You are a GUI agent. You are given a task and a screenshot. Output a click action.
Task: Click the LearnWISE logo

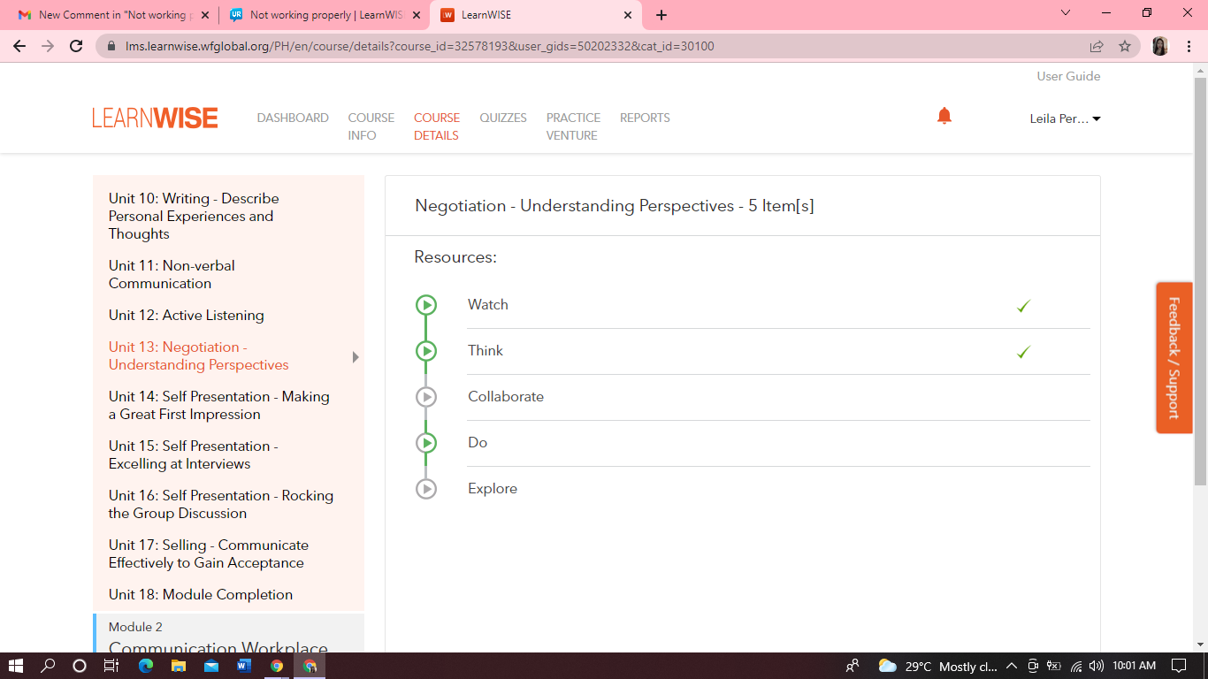coord(155,118)
